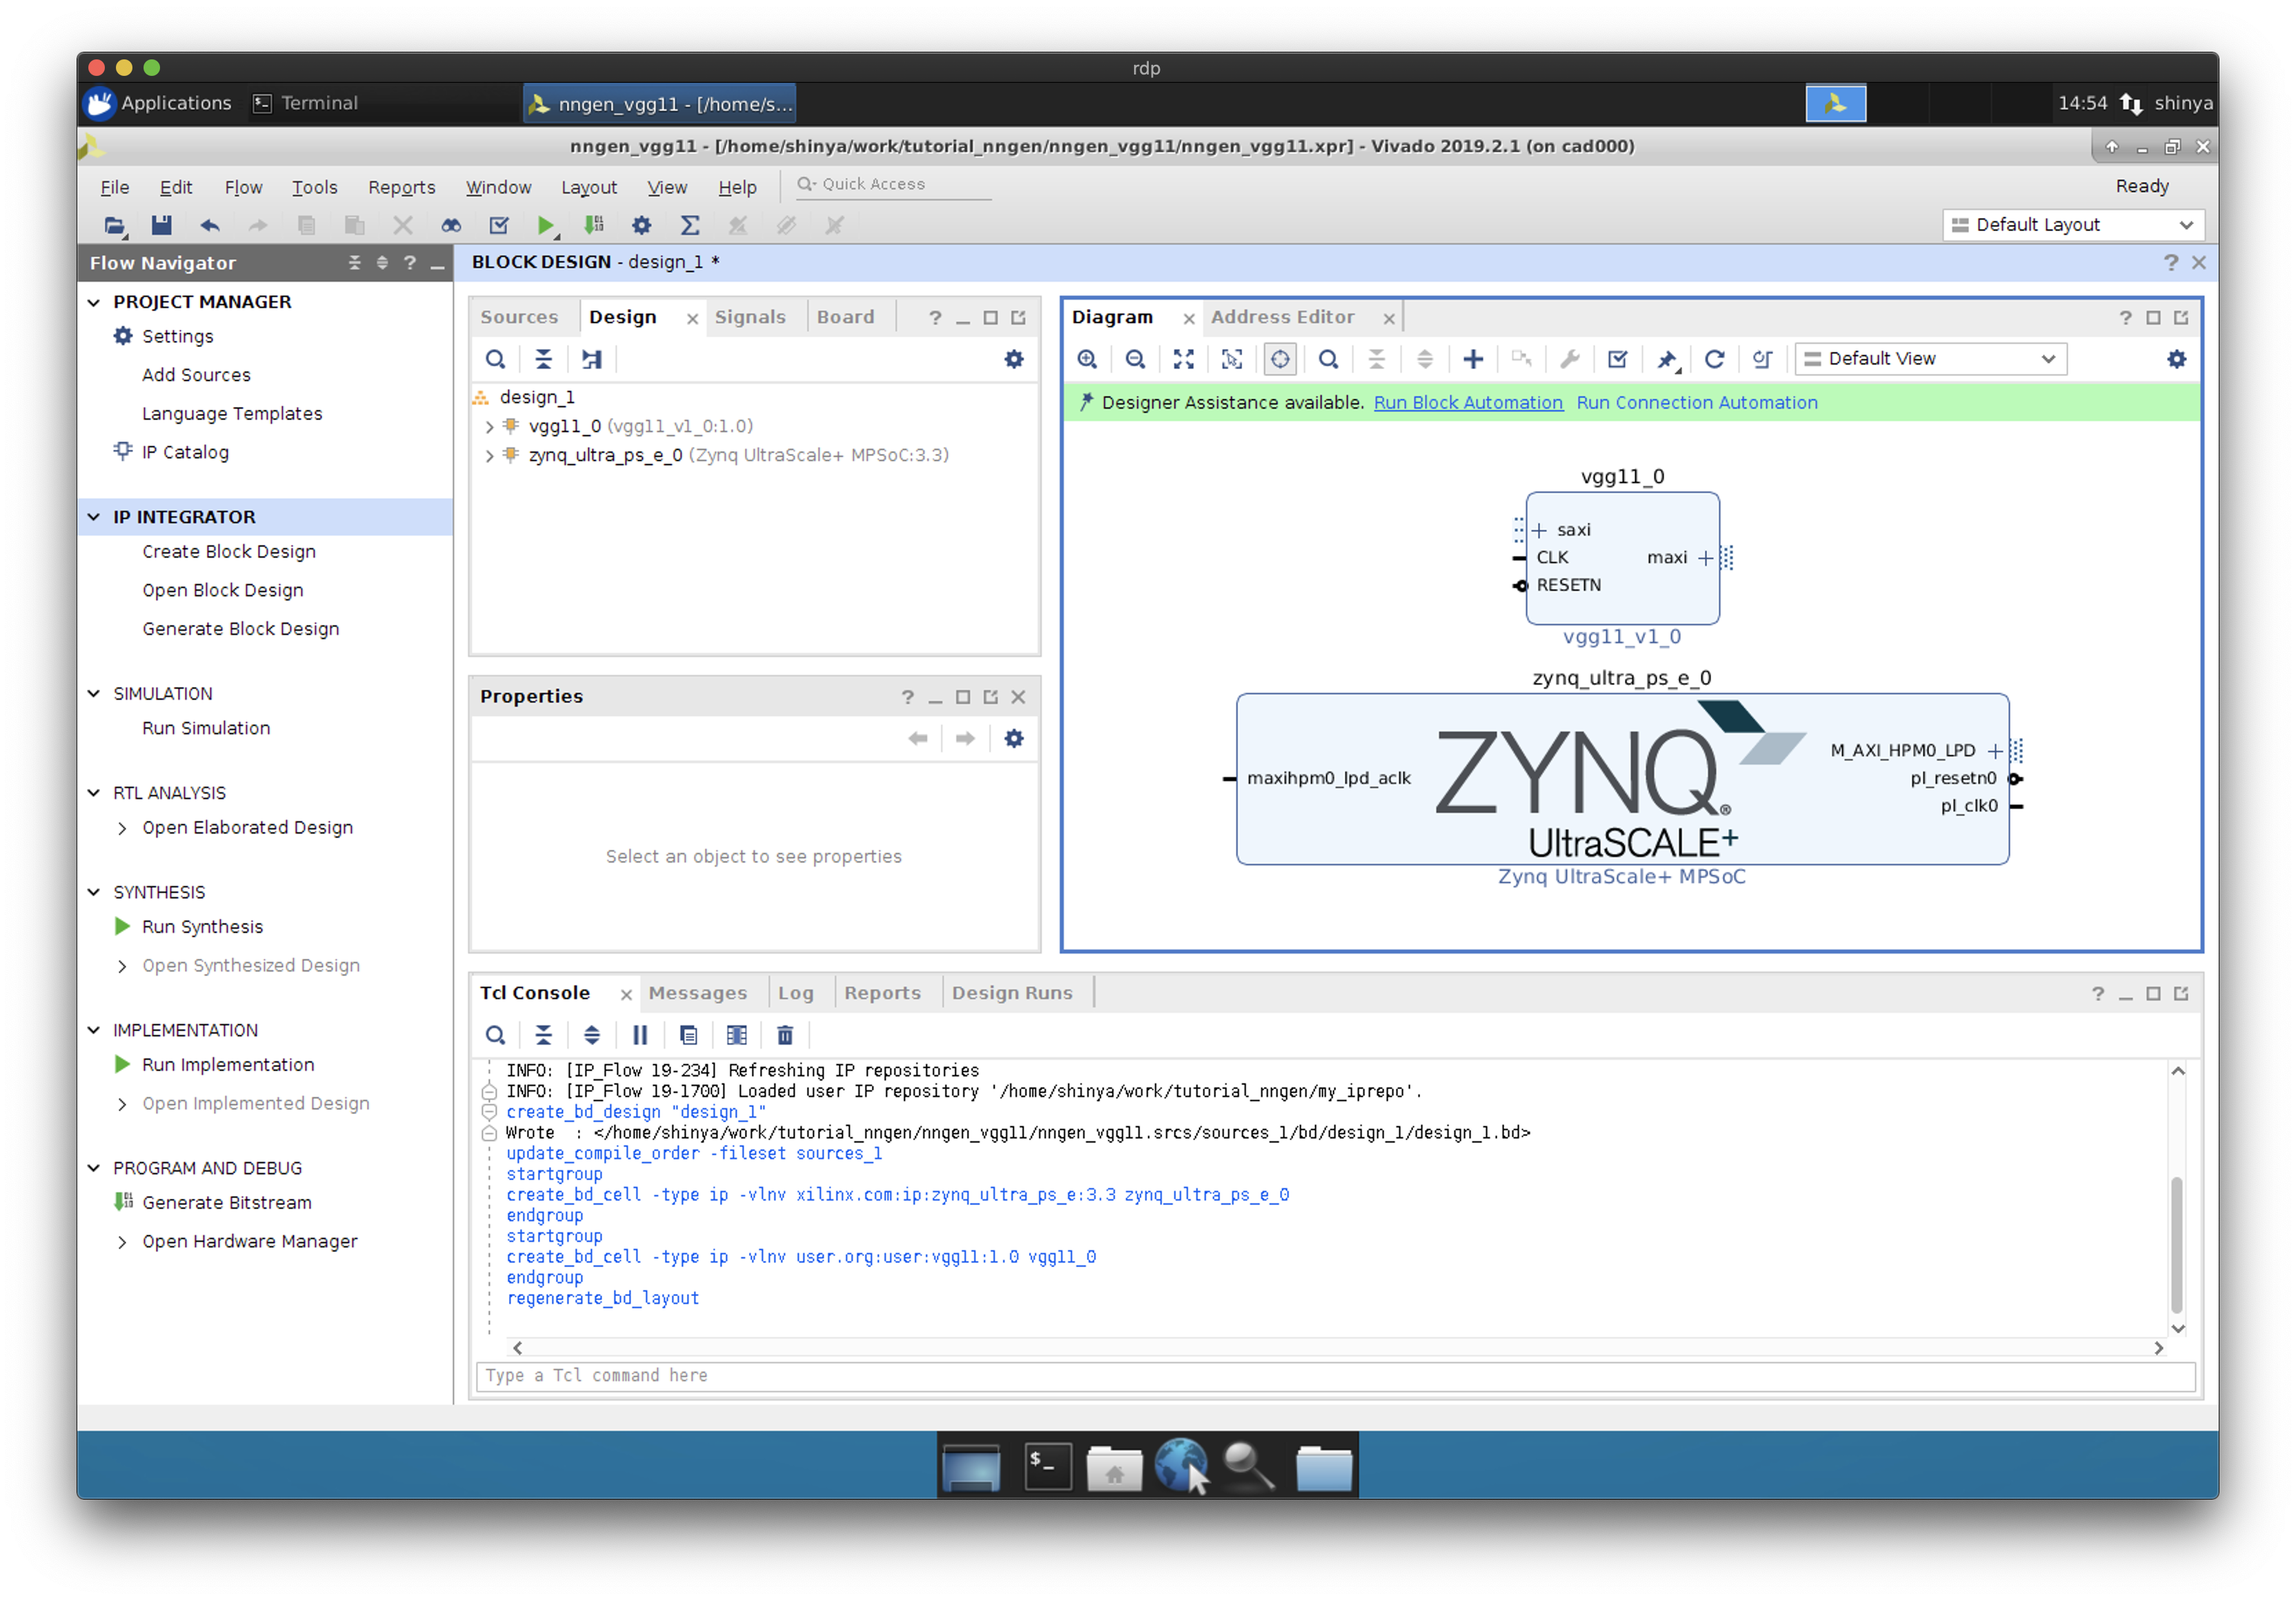
Task: Toggle auto-fit selection in Diagram toolbar
Action: tap(1280, 359)
